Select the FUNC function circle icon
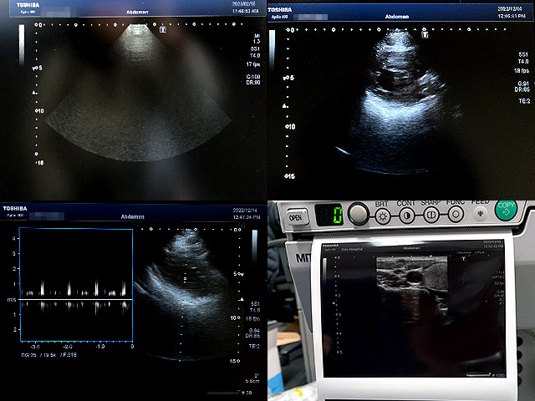Screen dimensions: 535x401 456,215
